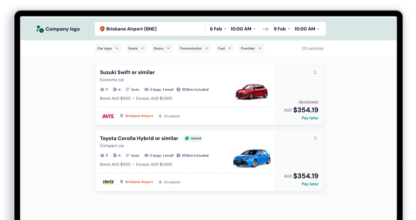This screenshot has height=220, width=416.
Task: Click the blue Toyota Corolla car image
Action: tap(252, 158)
